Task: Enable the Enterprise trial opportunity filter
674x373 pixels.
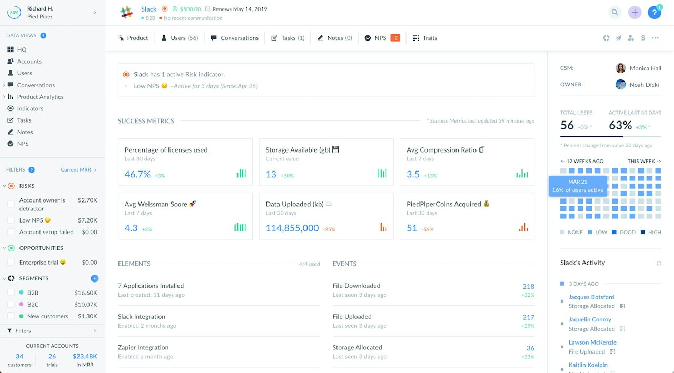Action: [x=11, y=263]
